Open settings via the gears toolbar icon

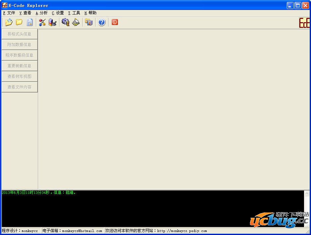tap(65, 22)
